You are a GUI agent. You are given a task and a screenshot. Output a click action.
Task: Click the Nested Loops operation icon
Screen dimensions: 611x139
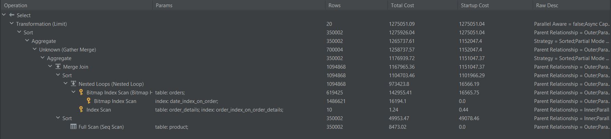tap(73, 84)
